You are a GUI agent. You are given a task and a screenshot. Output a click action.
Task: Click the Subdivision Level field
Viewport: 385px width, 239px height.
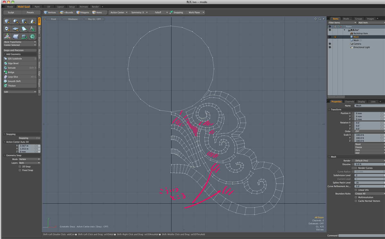click(370, 175)
